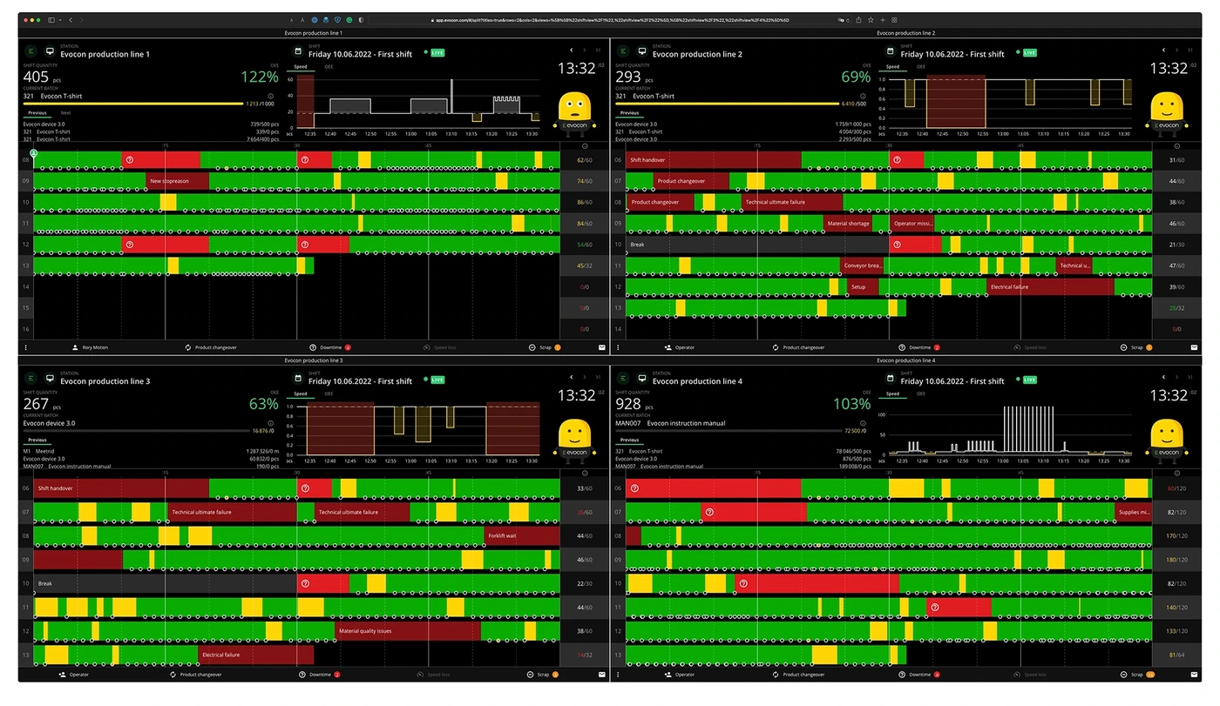Click 'Supplies mi...' block in line 4 timeline
The width and height of the screenshot is (1220, 706).
(1133, 512)
